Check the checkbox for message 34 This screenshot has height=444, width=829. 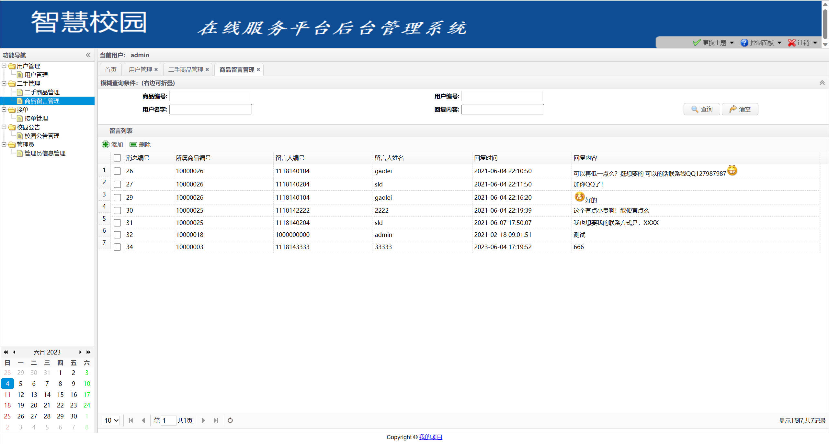(117, 247)
